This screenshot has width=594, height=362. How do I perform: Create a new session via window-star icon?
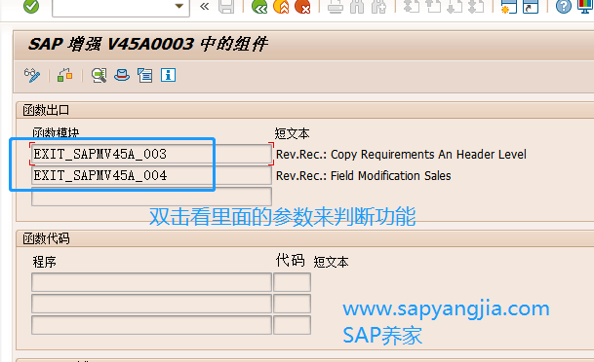pyautogui.click(x=509, y=7)
